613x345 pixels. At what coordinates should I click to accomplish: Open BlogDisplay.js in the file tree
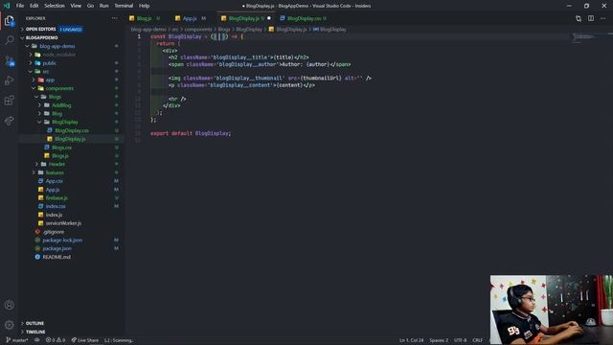click(x=70, y=139)
